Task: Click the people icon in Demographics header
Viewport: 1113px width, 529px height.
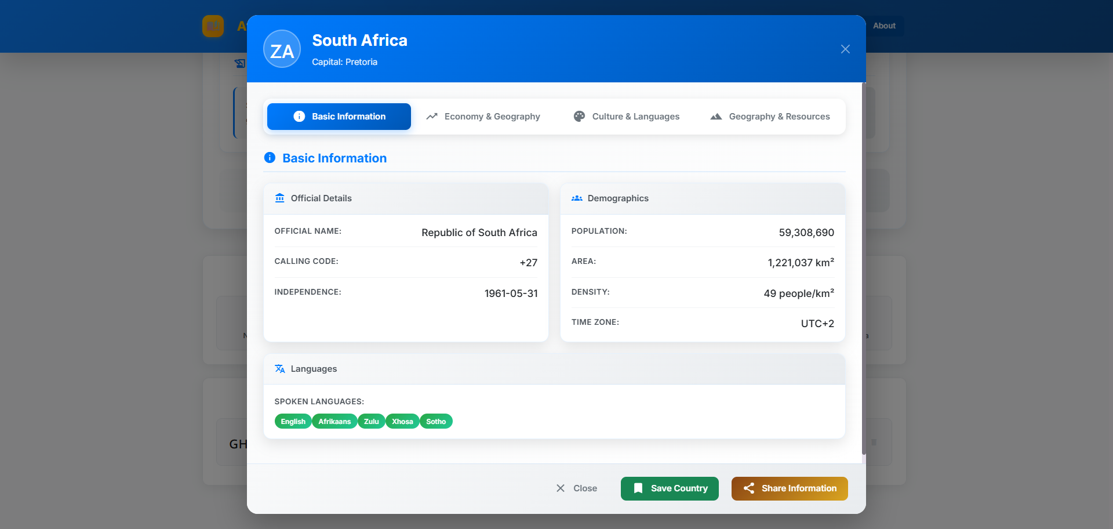Action: 577,198
